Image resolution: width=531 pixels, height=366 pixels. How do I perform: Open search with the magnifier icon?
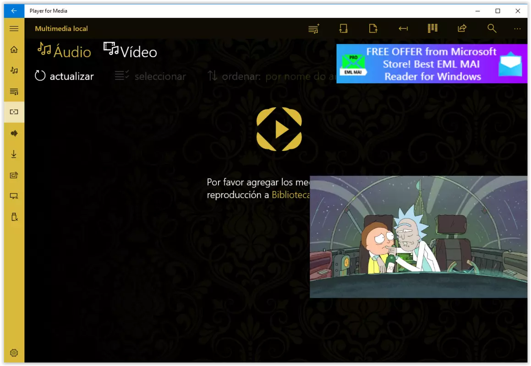[492, 29]
